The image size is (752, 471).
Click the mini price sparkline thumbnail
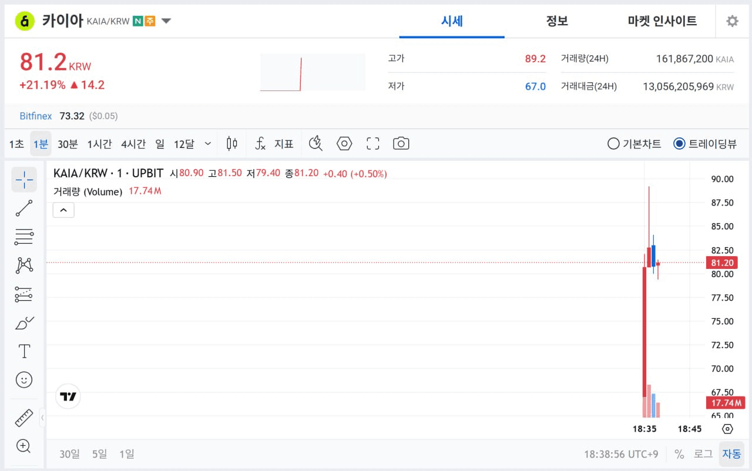click(313, 72)
